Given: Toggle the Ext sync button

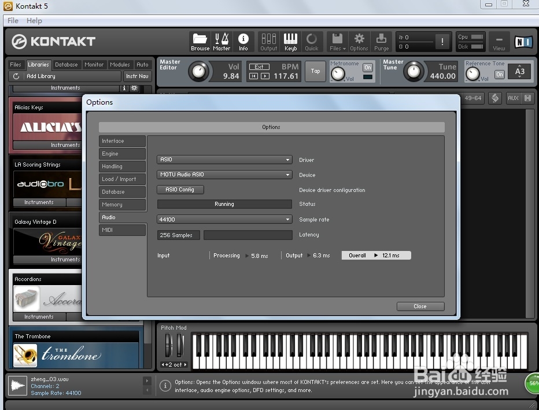Looking at the screenshot, I should pyautogui.click(x=259, y=67).
